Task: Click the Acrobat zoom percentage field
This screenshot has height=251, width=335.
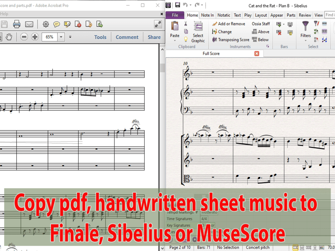Action: point(50,37)
